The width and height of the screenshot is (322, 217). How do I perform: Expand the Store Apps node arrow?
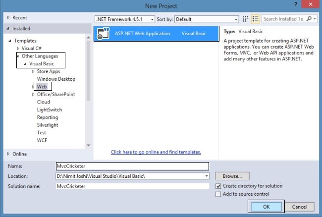pos(33,71)
